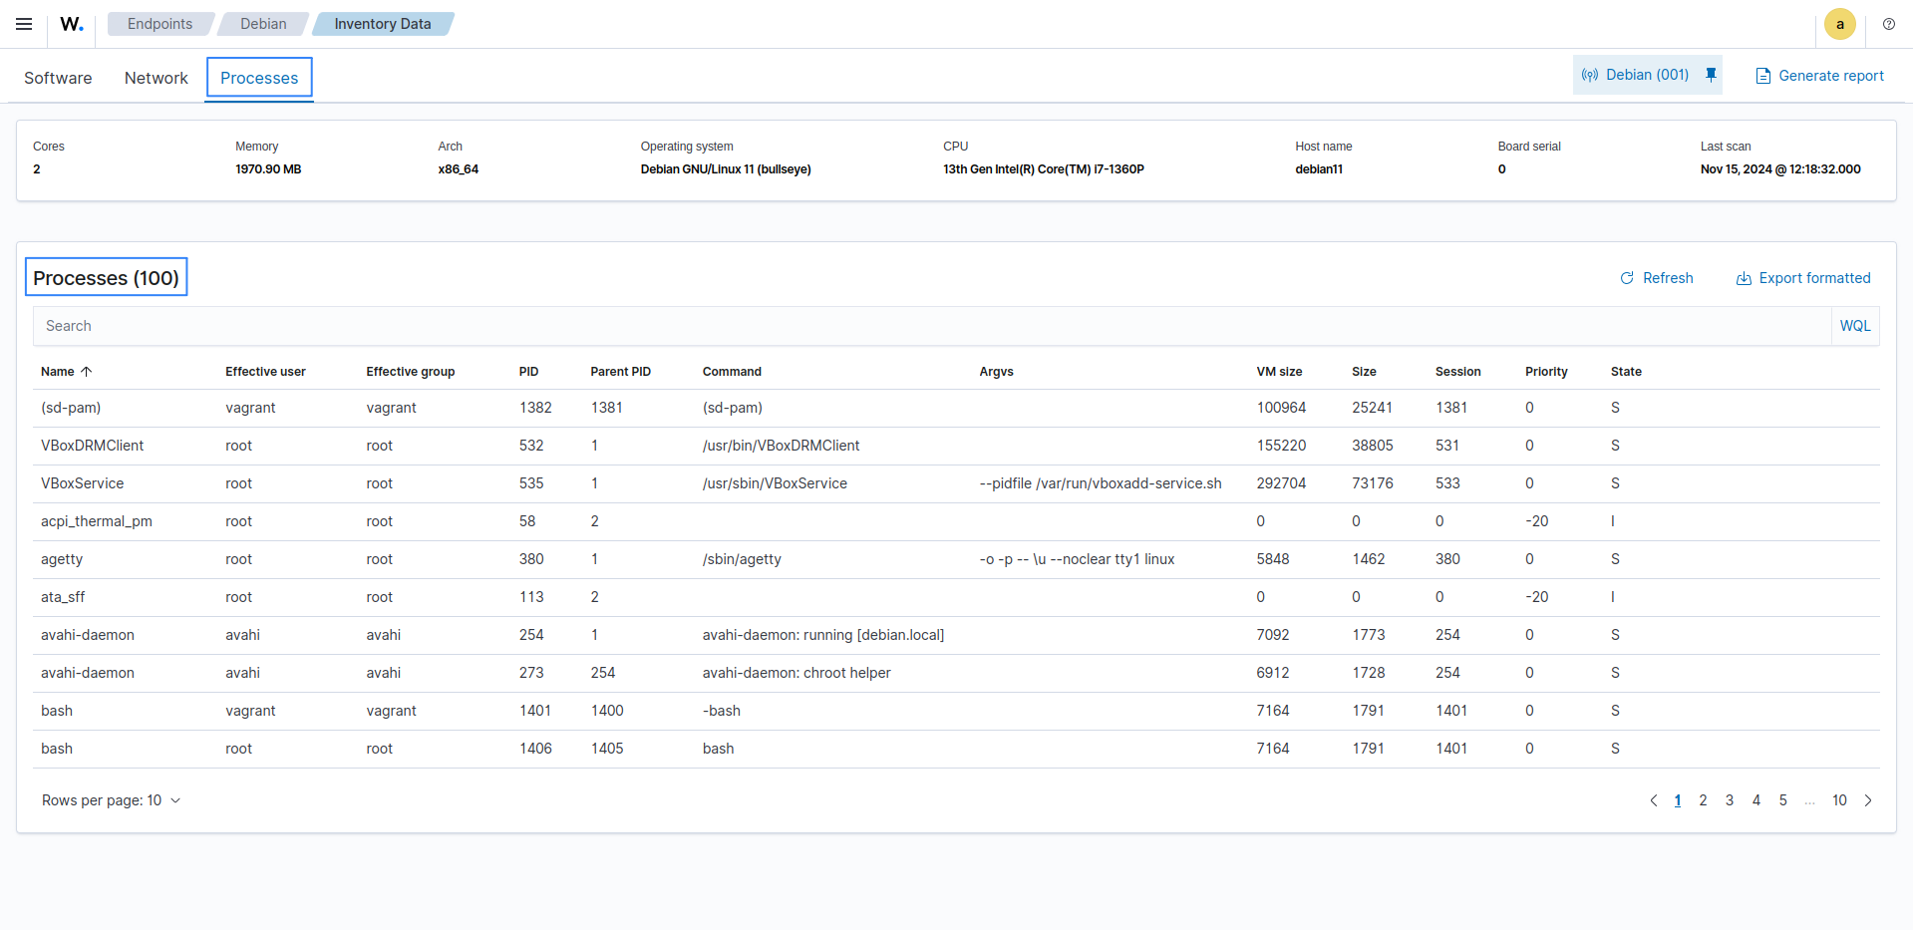This screenshot has width=1913, height=930.
Task: Export formatted process data
Action: pyautogui.click(x=1803, y=278)
